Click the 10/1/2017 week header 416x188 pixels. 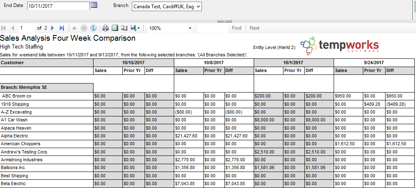tap(294, 63)
